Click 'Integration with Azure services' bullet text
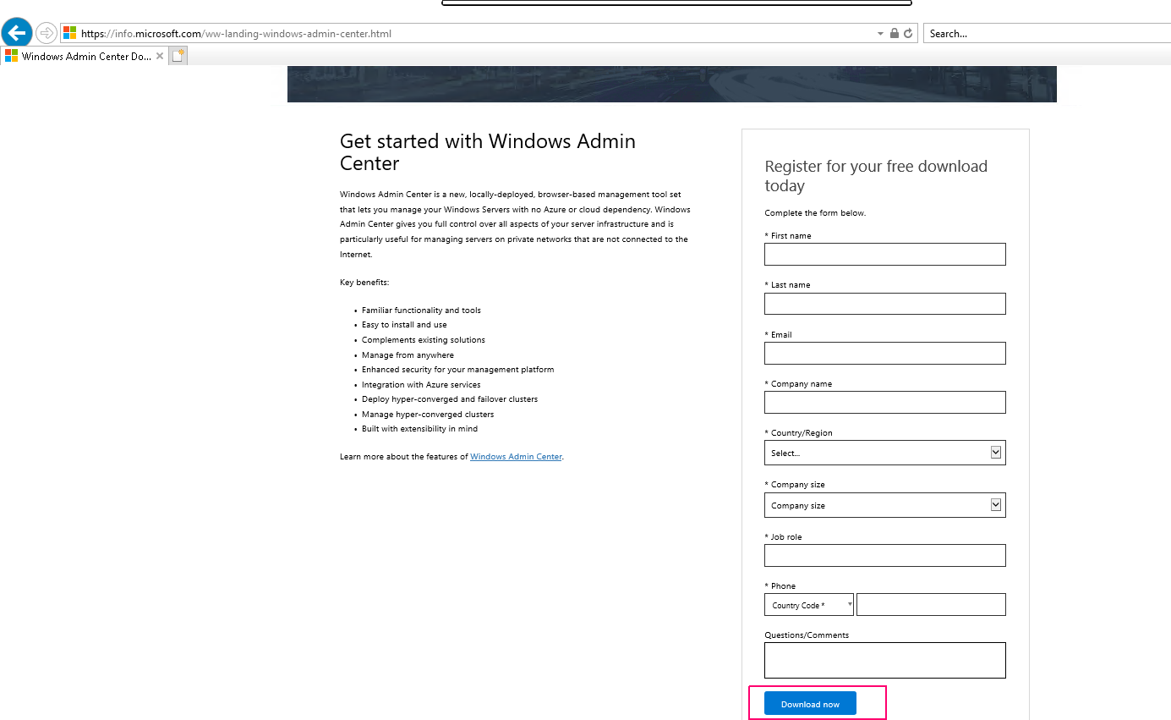 421,385
